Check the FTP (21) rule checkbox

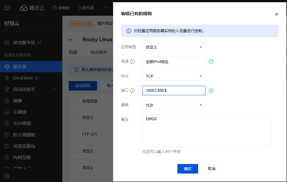(75, 134)
